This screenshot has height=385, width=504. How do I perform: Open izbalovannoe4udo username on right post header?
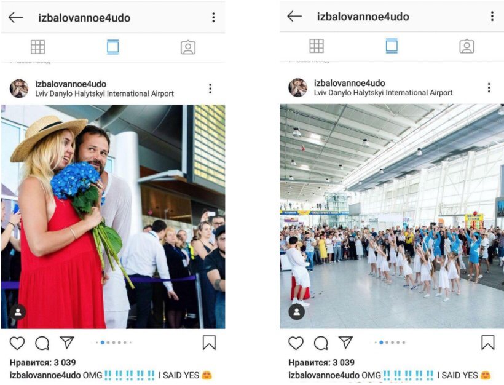click(349, 83)
